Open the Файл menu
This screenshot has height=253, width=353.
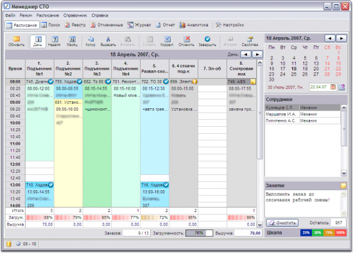[10, 15]
